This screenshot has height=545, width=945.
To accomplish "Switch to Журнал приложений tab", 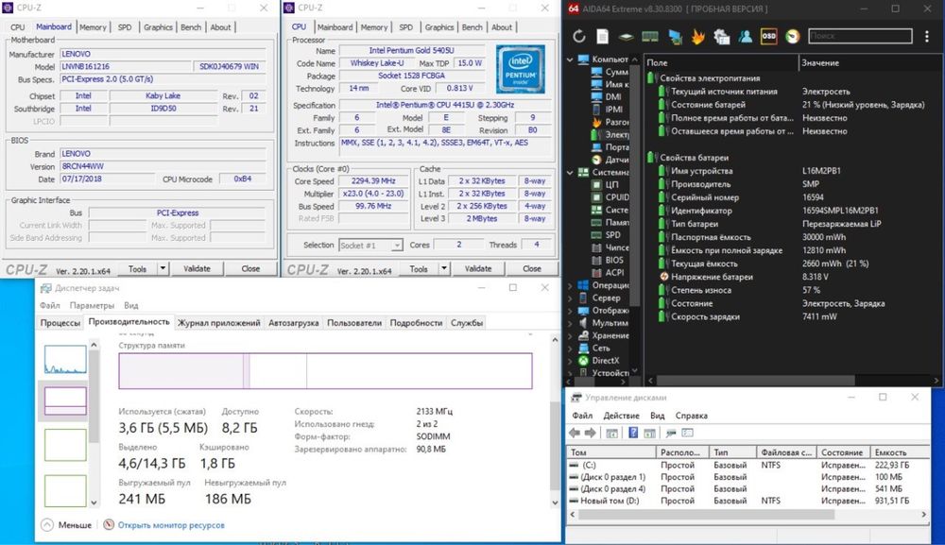I will (x=219, y=323).
